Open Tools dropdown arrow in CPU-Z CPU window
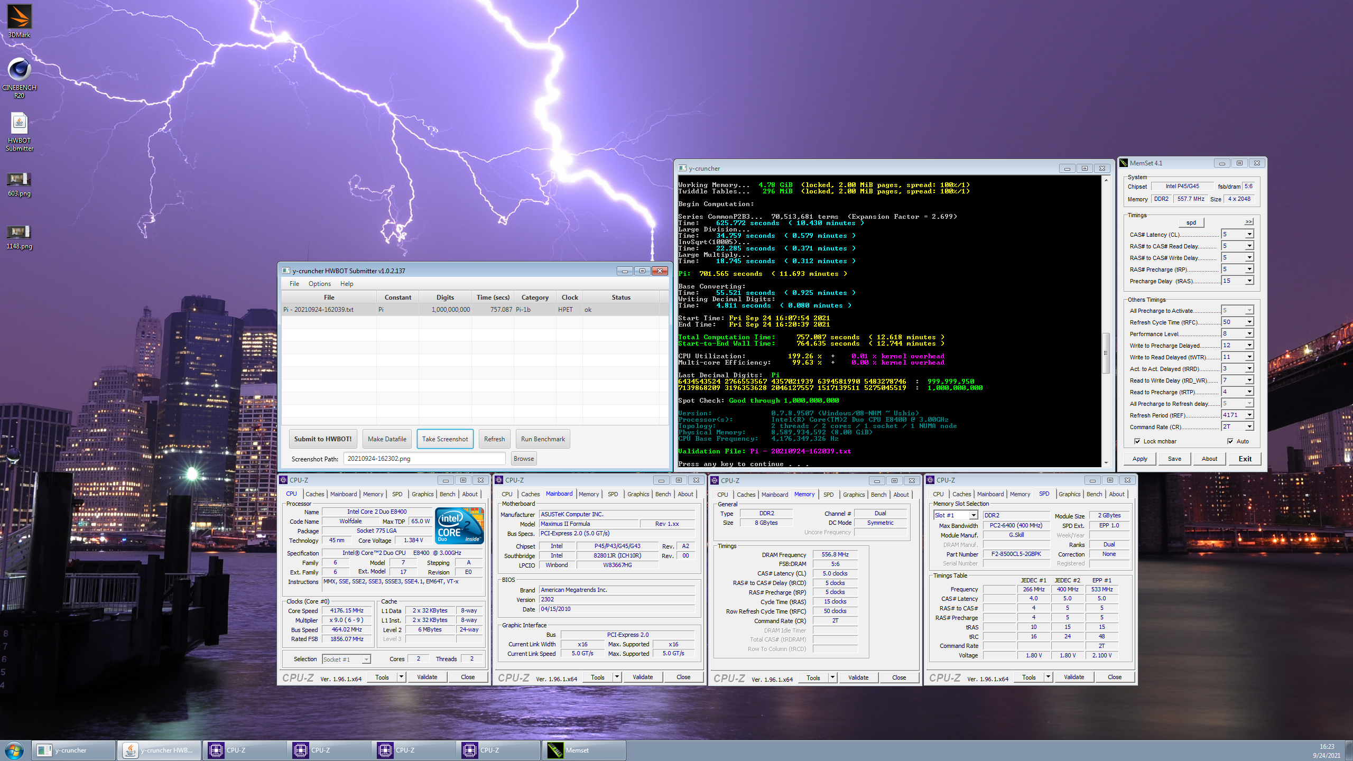This screenshot has height=761, width=1353. [x=401, y=677]
